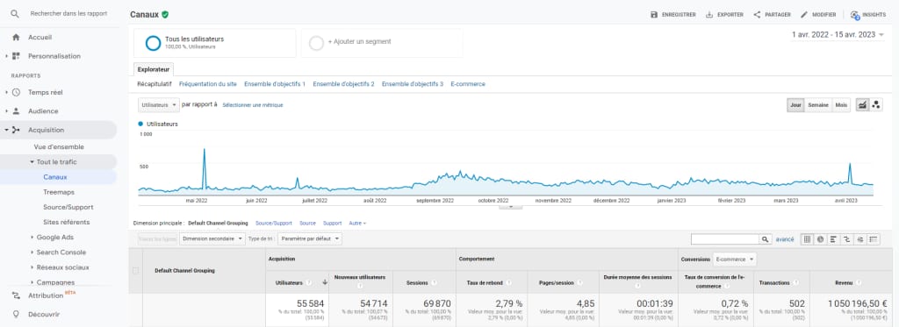Click the Exporter download icon
Image resolution: width=899 pixels, height=327 pixels.
point(709,15)
